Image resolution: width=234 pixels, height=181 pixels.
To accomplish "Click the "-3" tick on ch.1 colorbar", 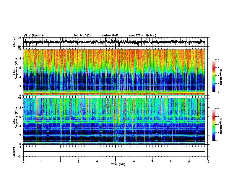I will point(218,60).
